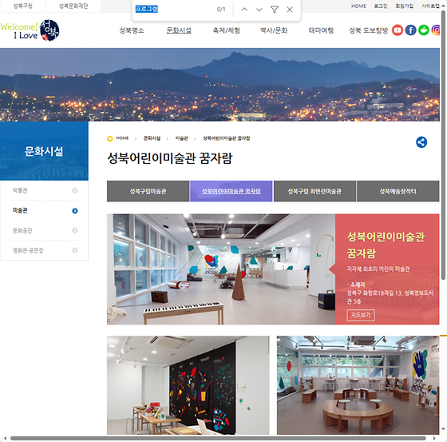The width and height of the screenshot is (447, 442).
Task: Open 성북구청 top link
Action: [23, 6]
